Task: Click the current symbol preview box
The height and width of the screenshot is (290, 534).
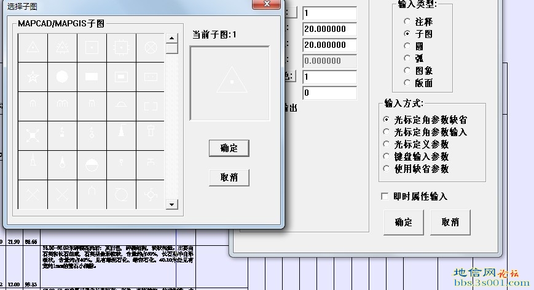Action: tap(230, 83)
